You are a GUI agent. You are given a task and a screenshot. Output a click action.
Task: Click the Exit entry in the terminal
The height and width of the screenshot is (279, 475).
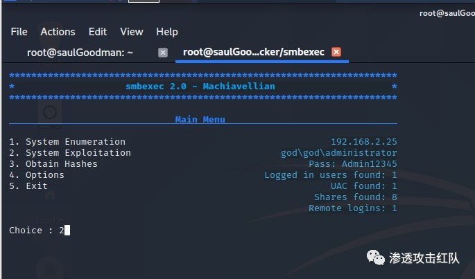tap(28, 186)
